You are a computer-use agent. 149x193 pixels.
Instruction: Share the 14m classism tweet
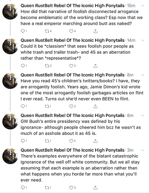(95, 66)
